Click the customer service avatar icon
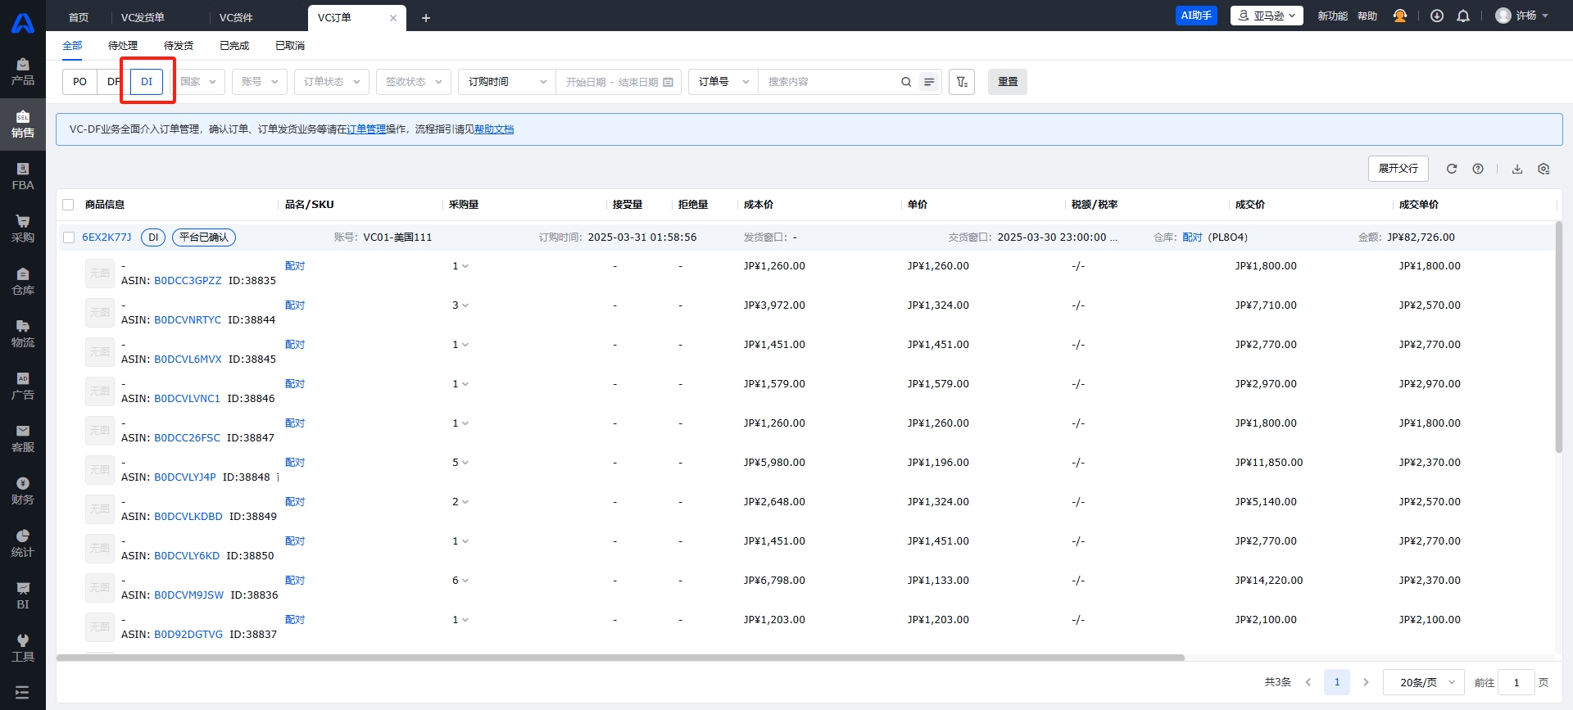This screenshot has width=1573, height=710. coord(1400,16)
